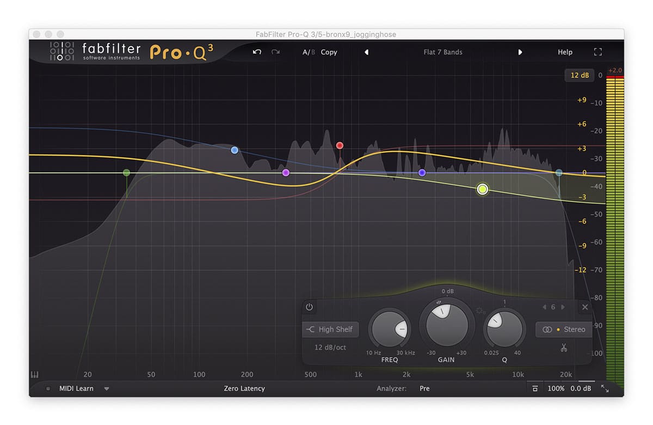This screenshot has height=425, width=653.
Task: Open the Zero Latency processing mode menu
Action: tap(244, 388)
